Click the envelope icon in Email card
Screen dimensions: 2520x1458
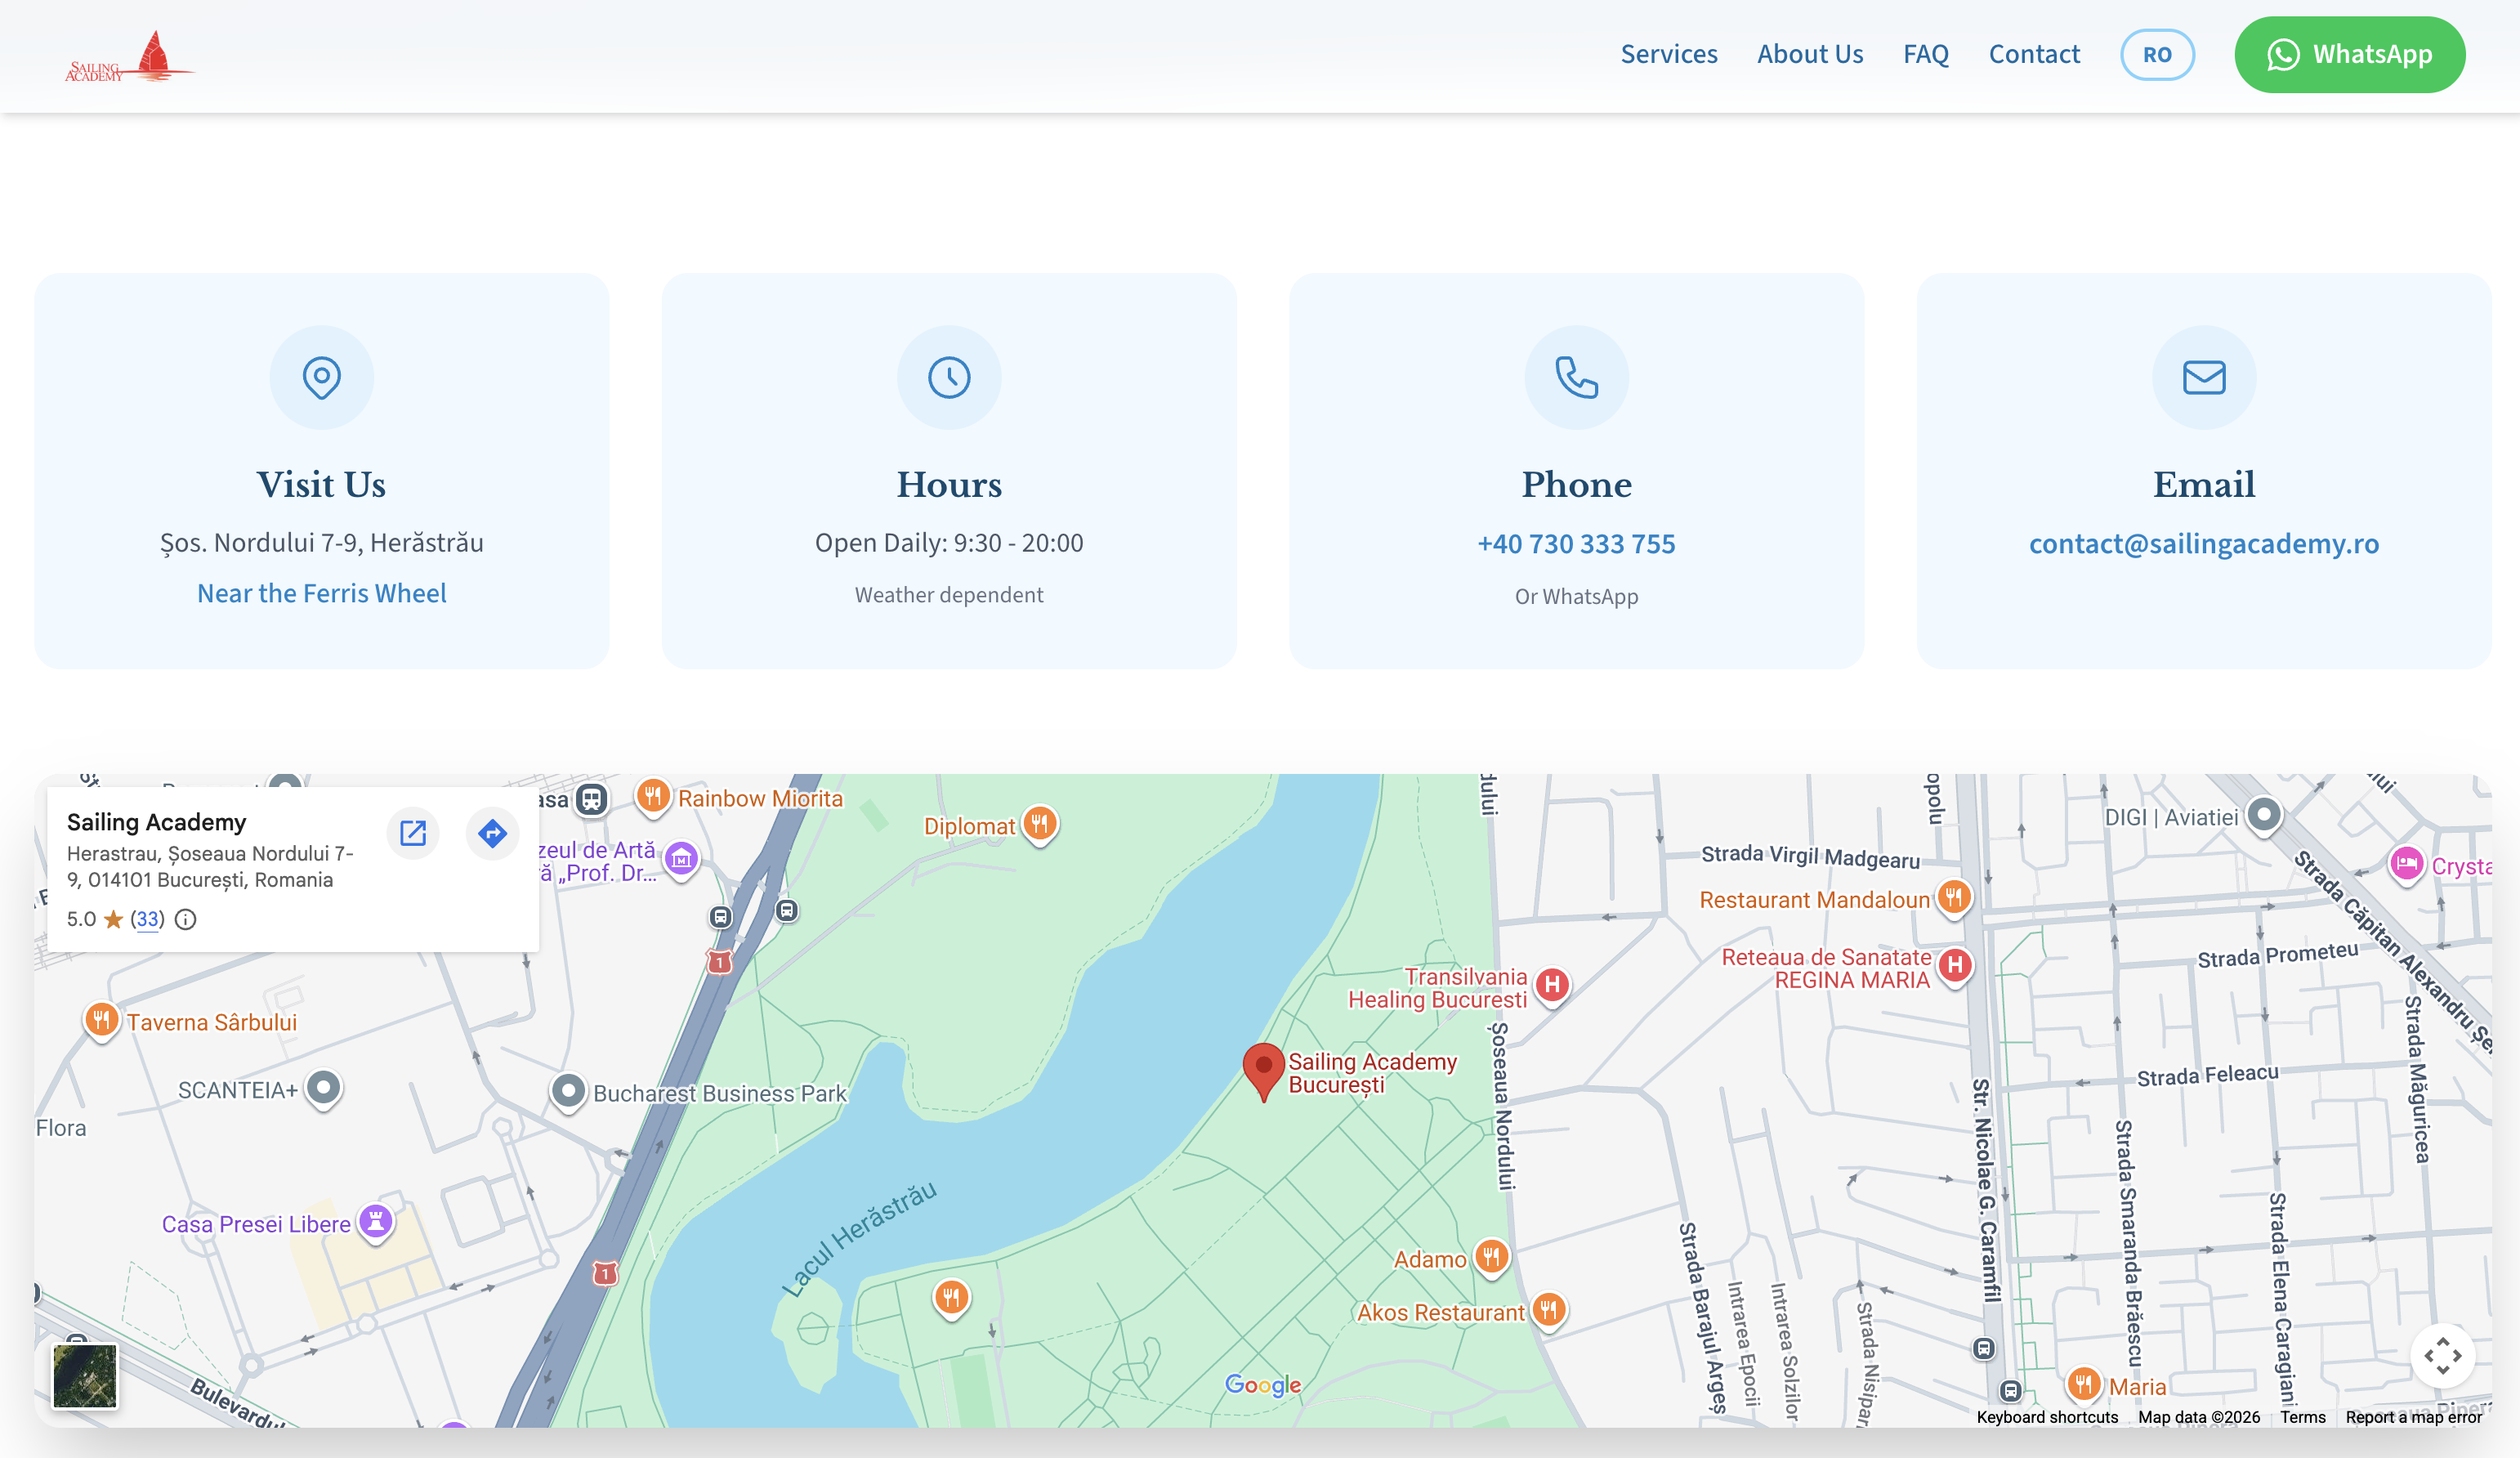click(x=2204, y=378)
